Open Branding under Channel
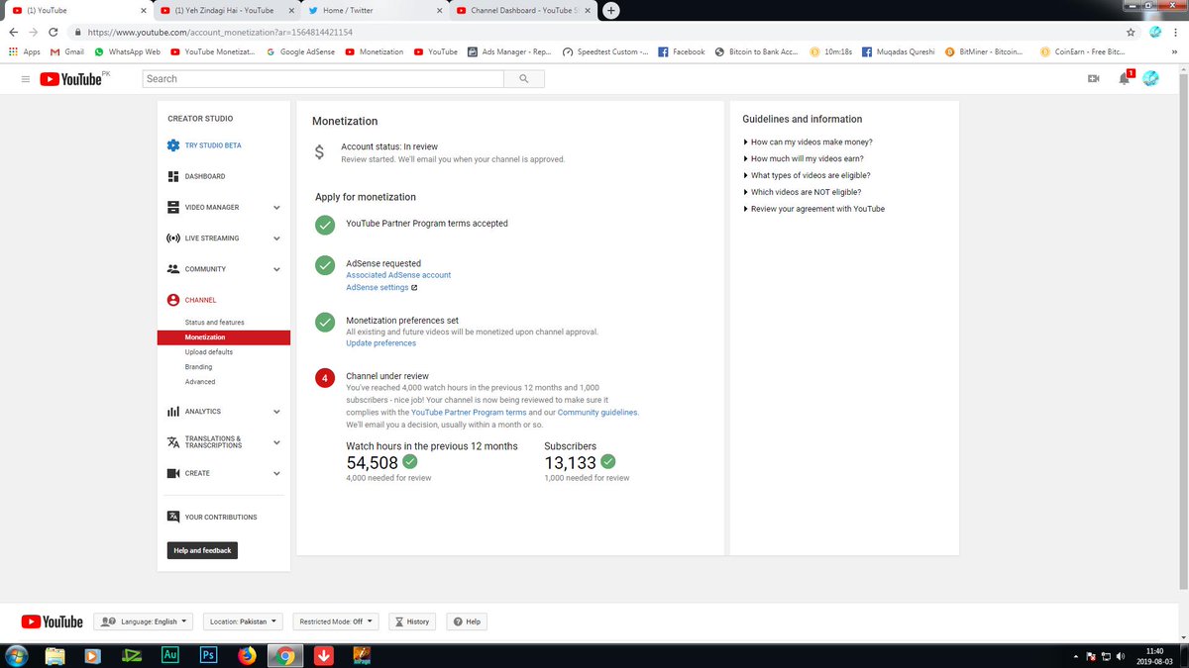Screen dimensions: 1189x668 pos(198,367)
